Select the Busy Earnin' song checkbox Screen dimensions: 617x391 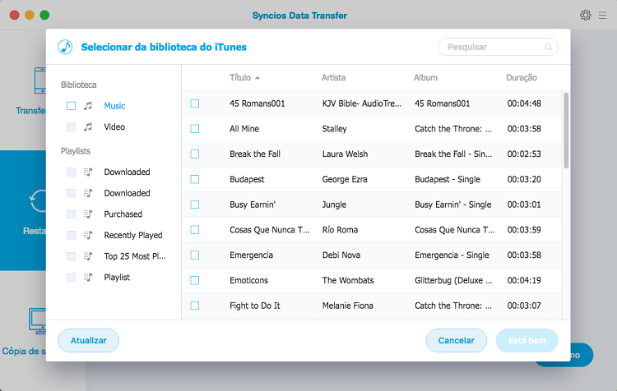click(195, 205)
